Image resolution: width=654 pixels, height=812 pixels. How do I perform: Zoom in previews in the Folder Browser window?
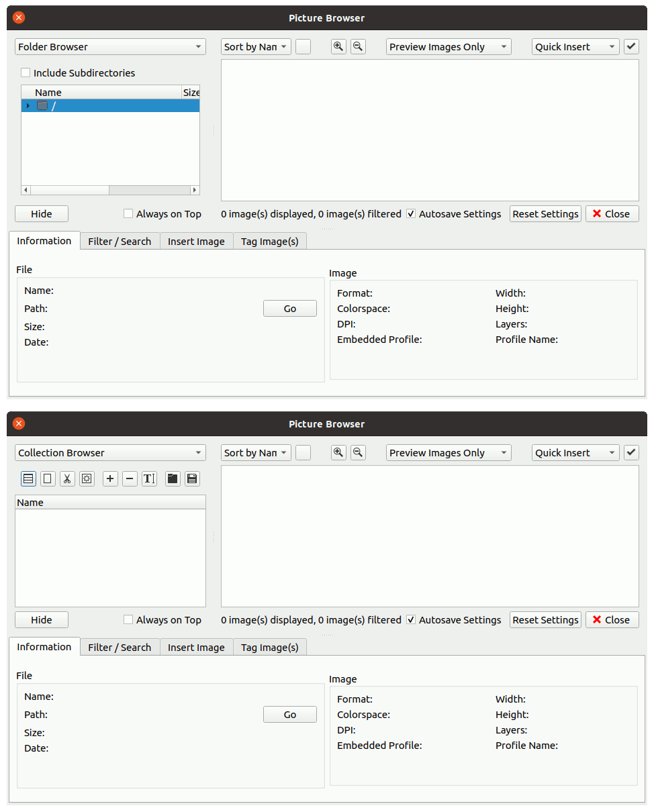[338, 46]
